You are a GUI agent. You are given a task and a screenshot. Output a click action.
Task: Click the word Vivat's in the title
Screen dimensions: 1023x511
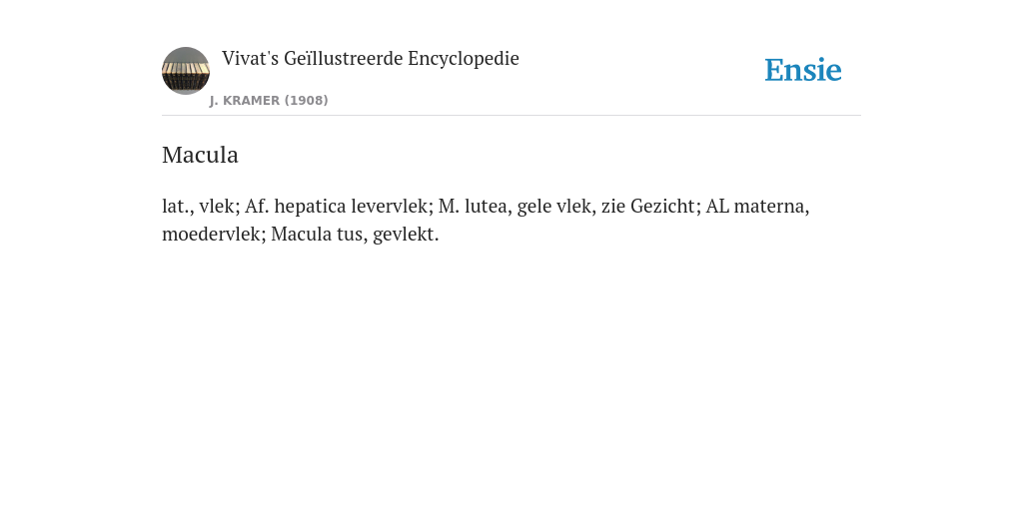click(251, 59)
